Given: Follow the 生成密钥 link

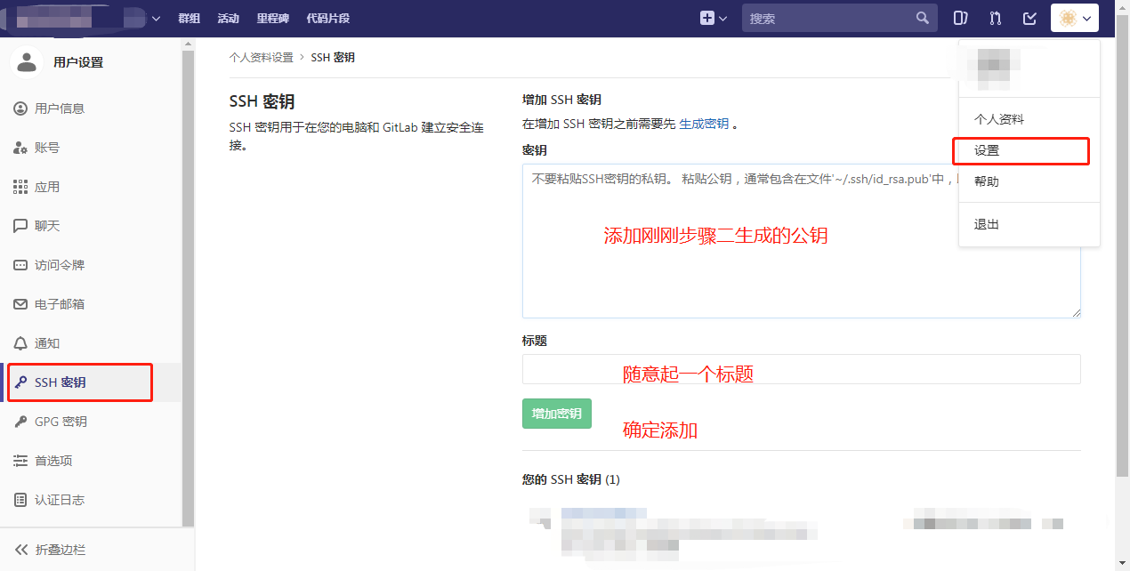Looking at the screenshot, I should [704, 124].
